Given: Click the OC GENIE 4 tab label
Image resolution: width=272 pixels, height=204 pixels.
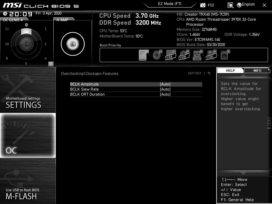Looking at the screenshot, I should [13, 20].
